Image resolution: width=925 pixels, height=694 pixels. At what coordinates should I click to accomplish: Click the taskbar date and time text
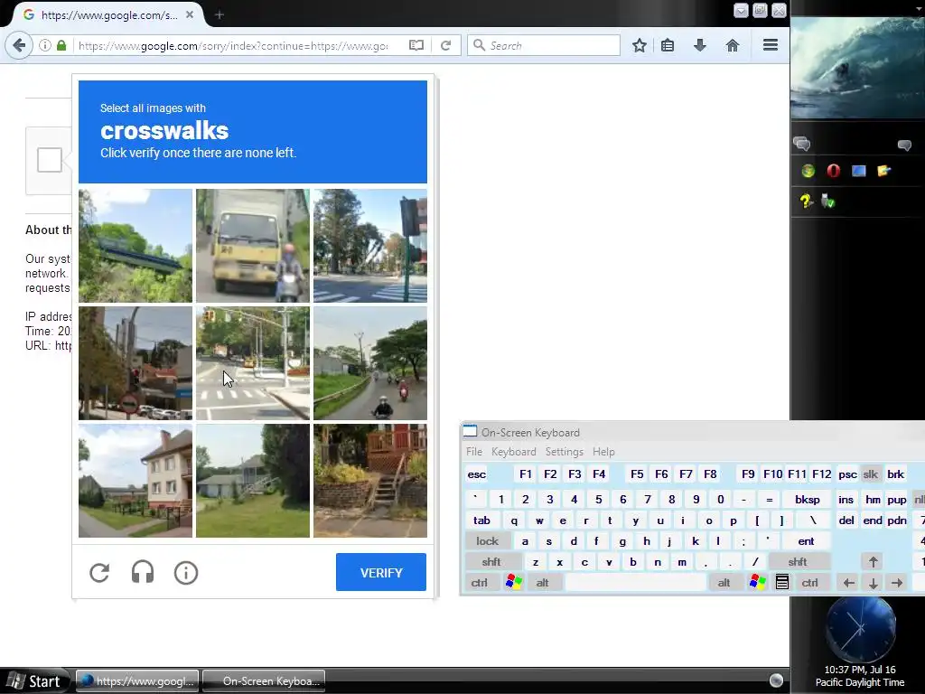(x=860, y=676)
